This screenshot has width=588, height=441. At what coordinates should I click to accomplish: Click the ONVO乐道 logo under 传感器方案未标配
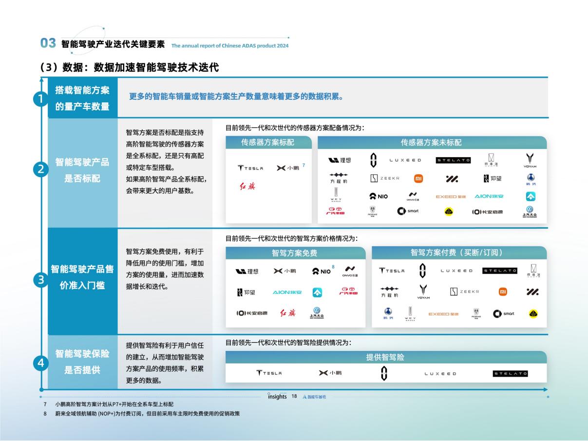click(413, 196)
